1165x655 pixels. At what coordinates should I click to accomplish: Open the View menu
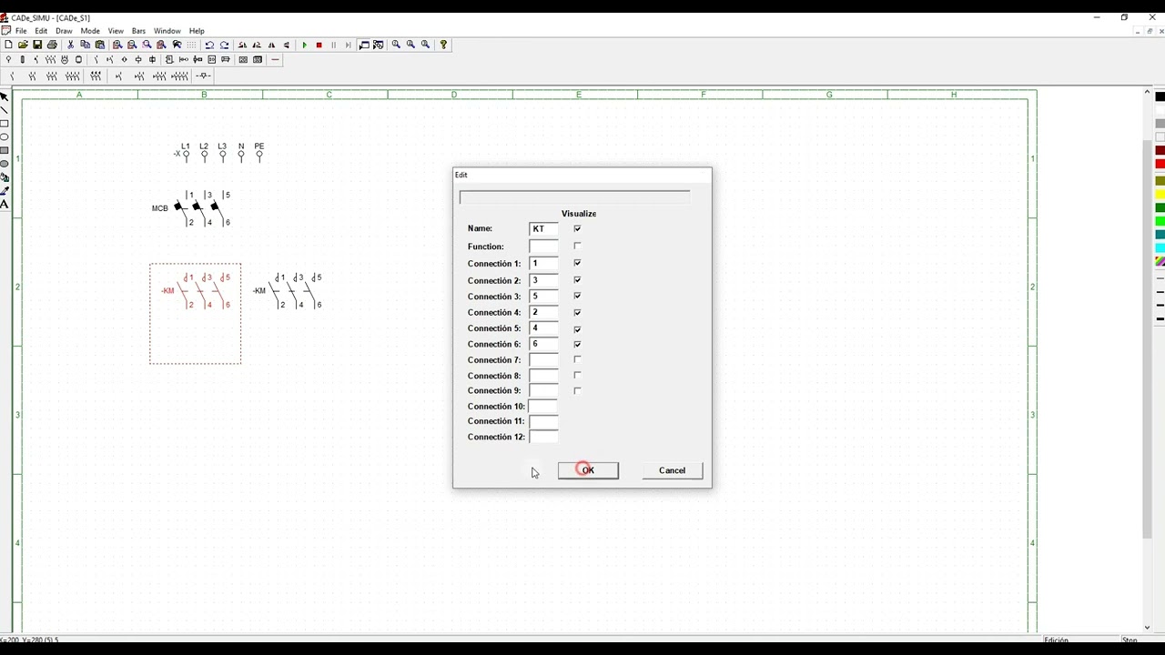click(116, 31)
